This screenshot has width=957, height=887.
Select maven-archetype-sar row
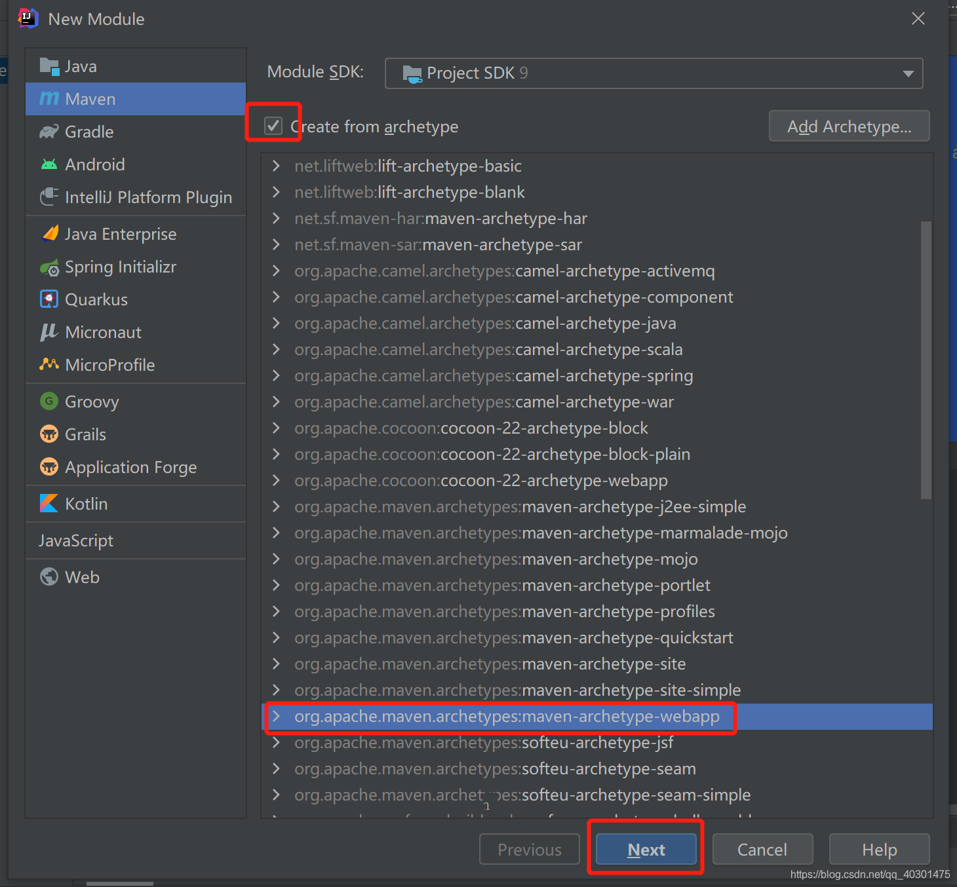click(x=597, y=244)
